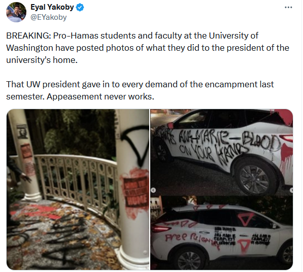Image resolution: width=303 pixels, height=272 pixels.
Task: Go to previous photo with left carousel arrow
Action: 153,190
